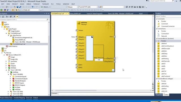Image resolution: width=181 pixels, height=102 pixels.
Task: Collapse FunctionBlocks (boolean) section
Action: click(157, 39)
